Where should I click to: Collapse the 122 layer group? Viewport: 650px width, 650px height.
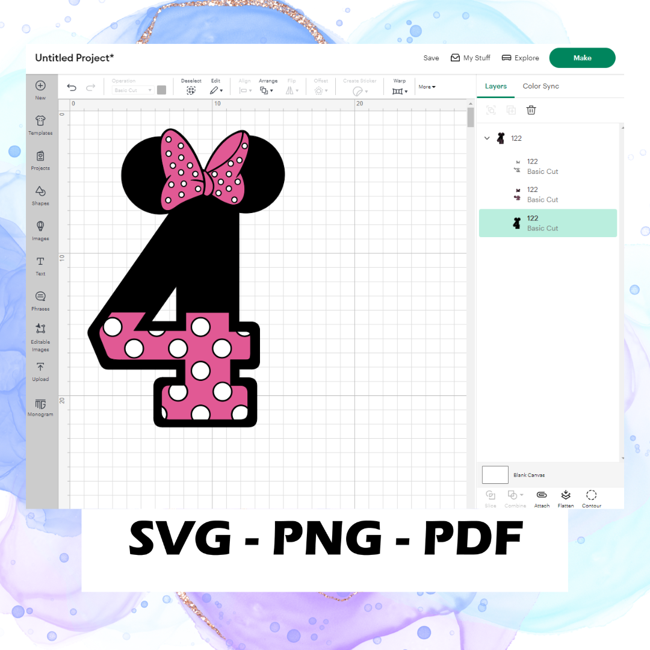point(487,138)
